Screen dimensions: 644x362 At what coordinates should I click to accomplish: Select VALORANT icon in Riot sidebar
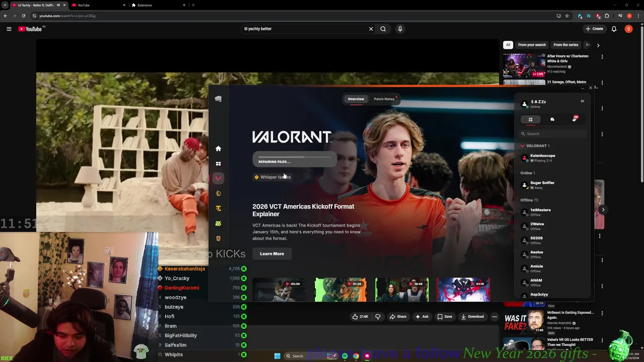pos(218,178)
